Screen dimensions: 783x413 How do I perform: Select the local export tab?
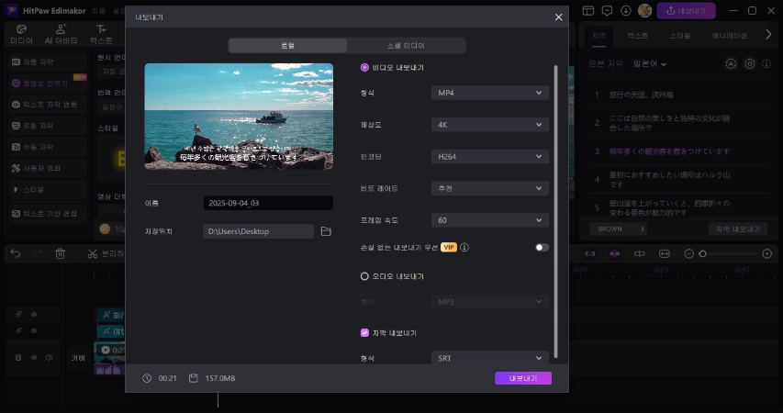[287, 45]
